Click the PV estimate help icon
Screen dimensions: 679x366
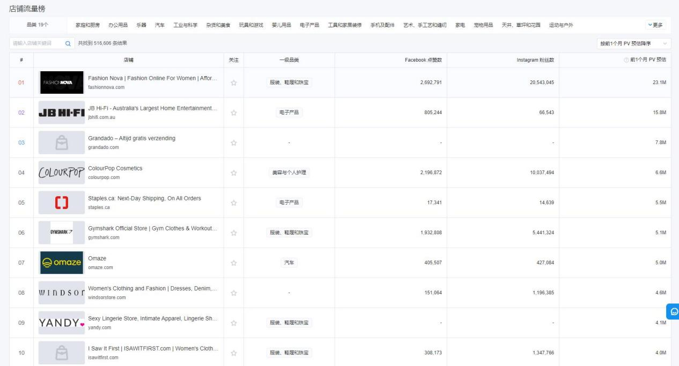(625, 60)
